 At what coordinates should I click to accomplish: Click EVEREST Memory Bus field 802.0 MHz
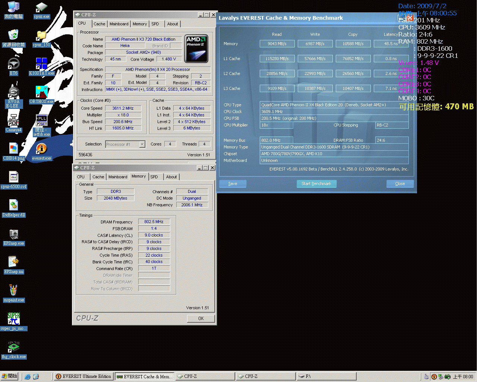click(276, 140)
